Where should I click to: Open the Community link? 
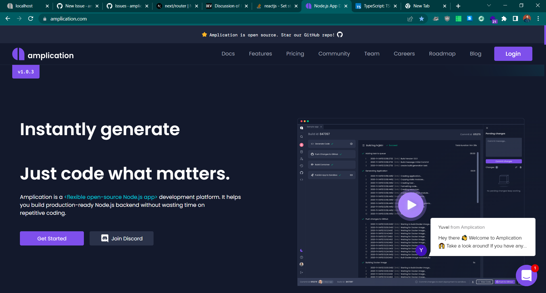334,54
